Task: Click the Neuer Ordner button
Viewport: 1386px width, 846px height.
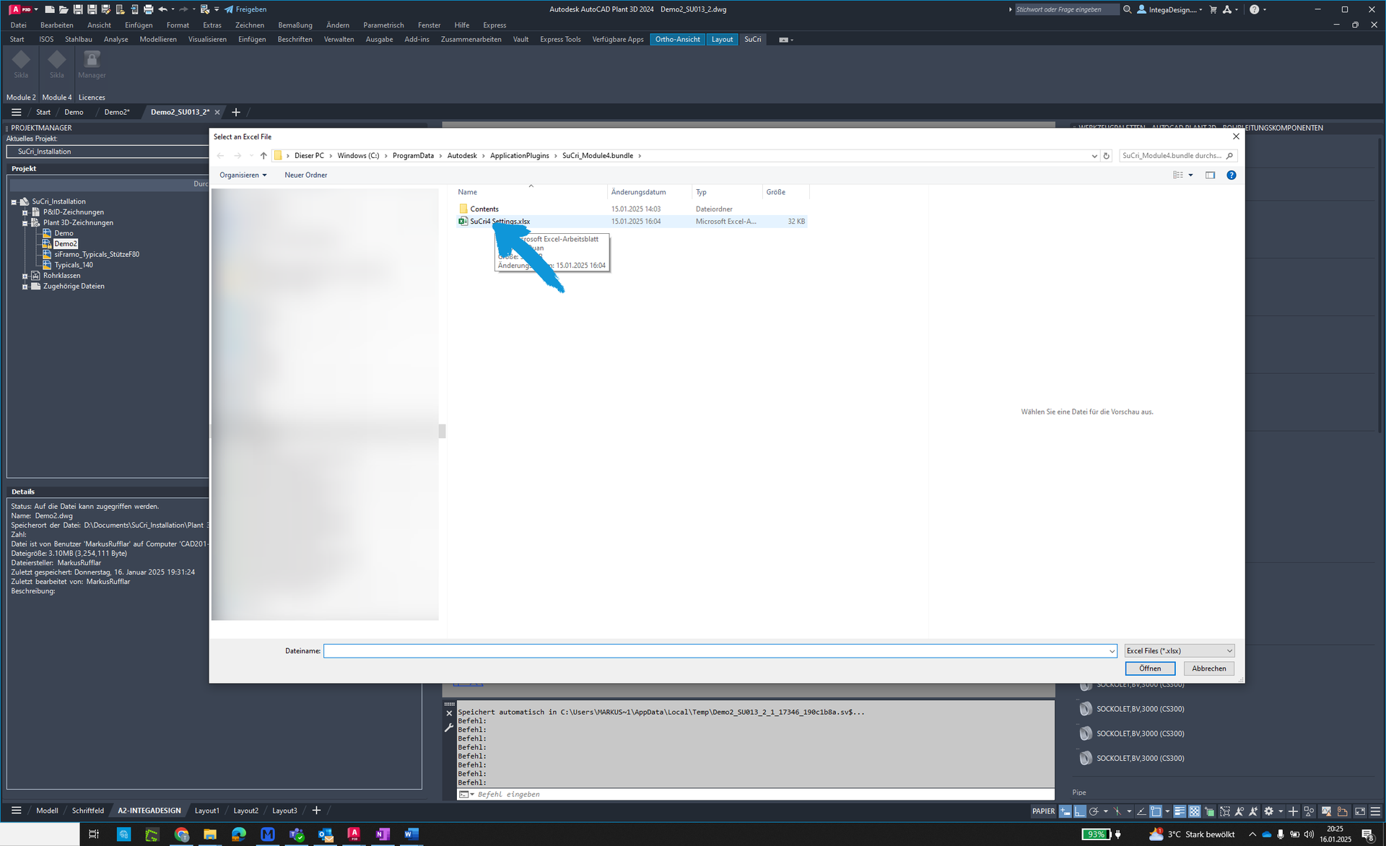Action: click(306, 175)
